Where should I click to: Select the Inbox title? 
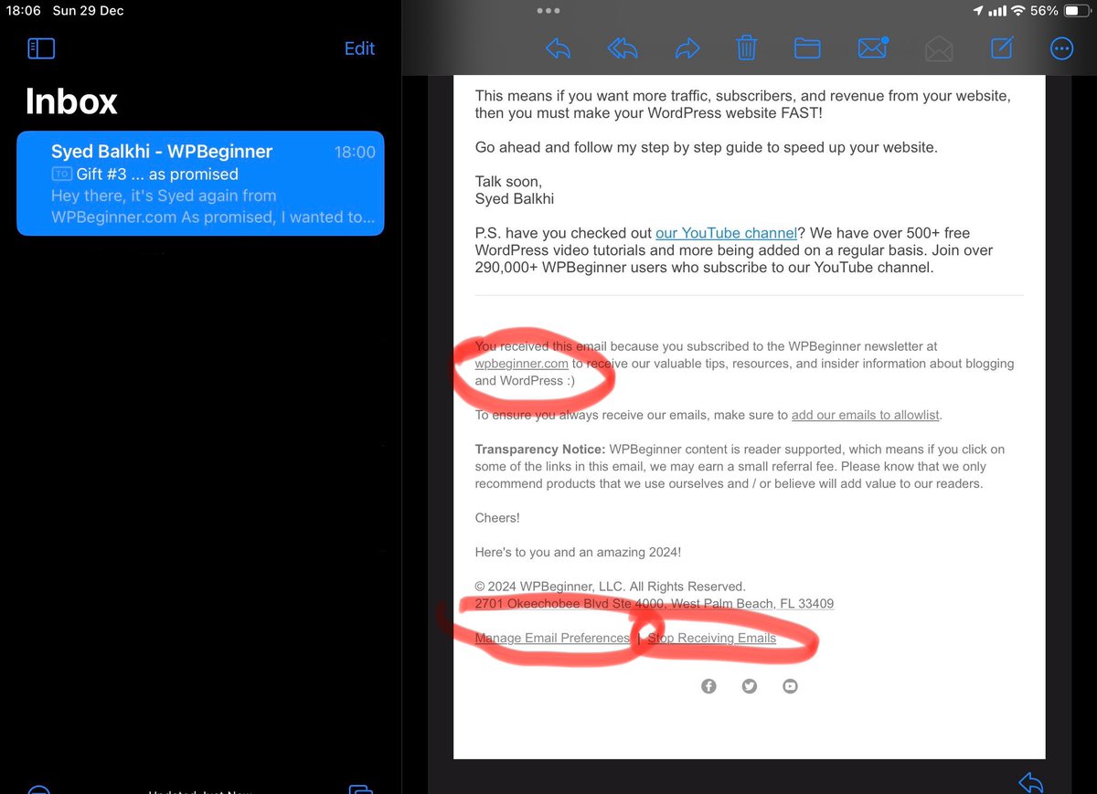pyautogui.click(x=71, y=101)
